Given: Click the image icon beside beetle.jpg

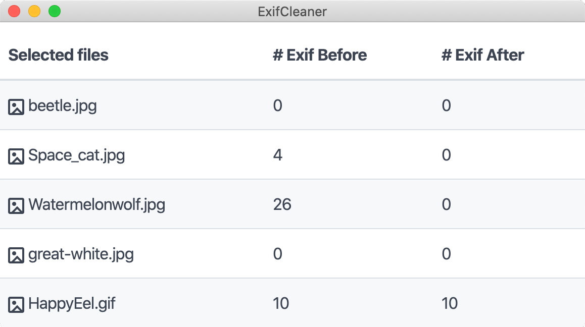Looking at the screenshot, I should point(16,107).
